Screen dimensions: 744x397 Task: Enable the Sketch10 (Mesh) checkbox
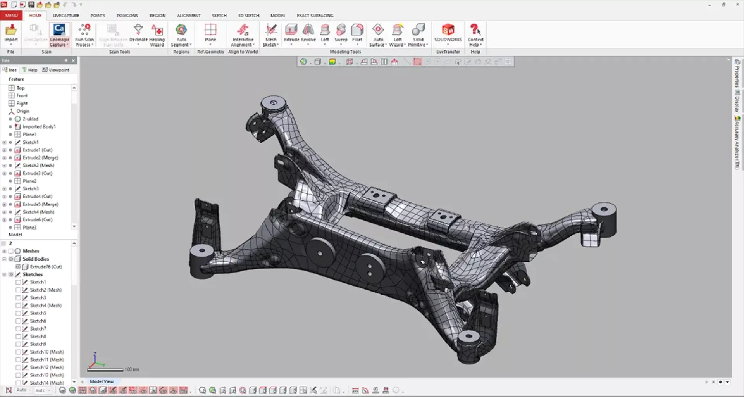[18, 352]
